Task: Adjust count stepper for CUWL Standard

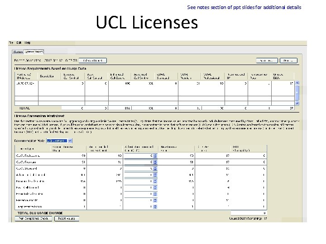Action: click(x=155, y=169)
